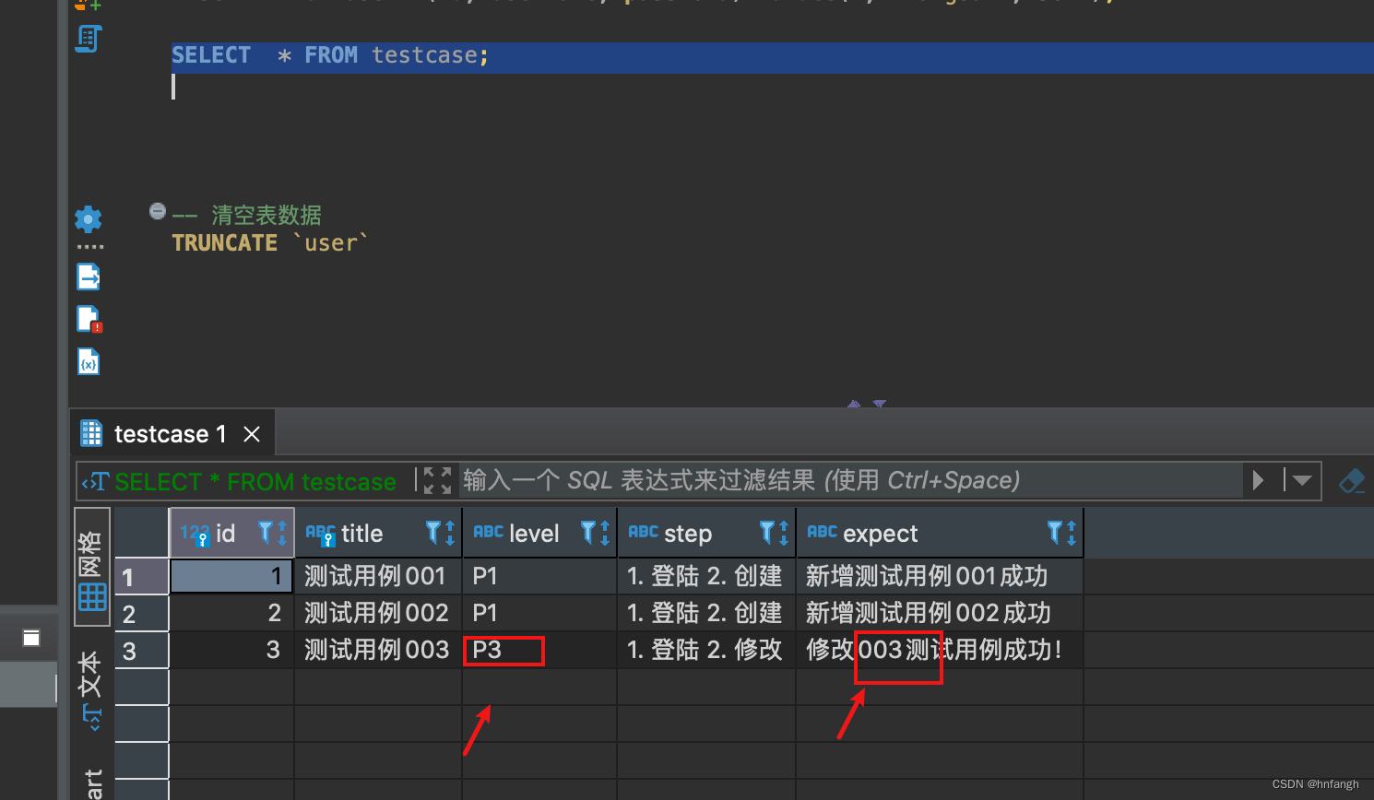Click the three-dots overflow below gear icon
The image size is (1374, 800).
point(89,247)
